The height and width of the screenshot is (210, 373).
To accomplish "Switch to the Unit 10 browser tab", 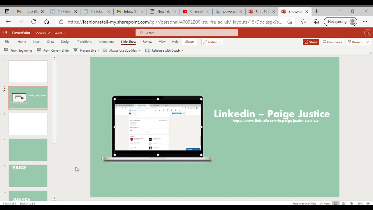I will point(262,11).
